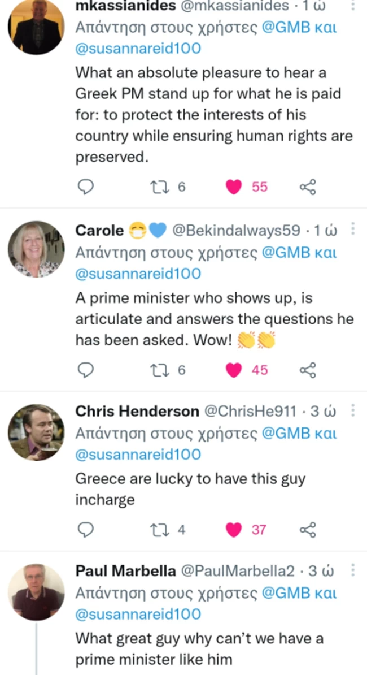Unlike mkassianides' tweet with 55 likes
This screenshot has width=367, height=675.
coord(234,187)
